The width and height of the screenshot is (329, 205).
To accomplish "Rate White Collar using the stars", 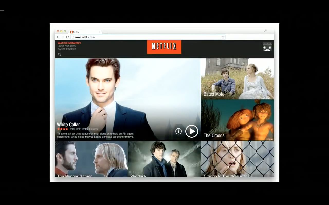I will coord(63,129).
